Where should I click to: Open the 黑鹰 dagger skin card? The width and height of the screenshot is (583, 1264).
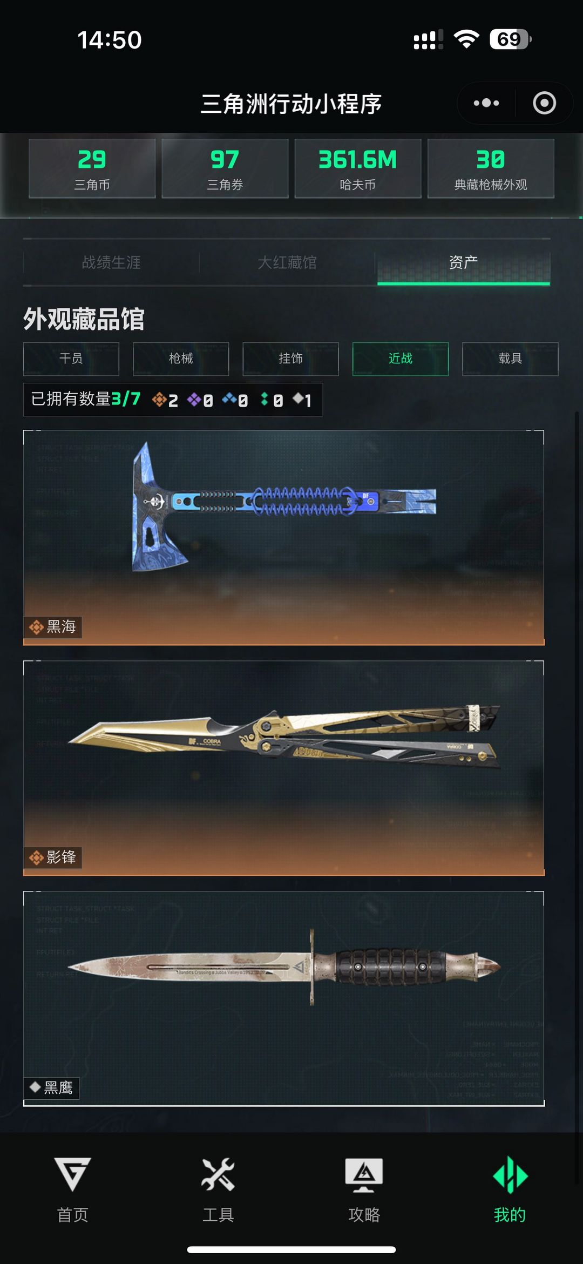(284, 999)
